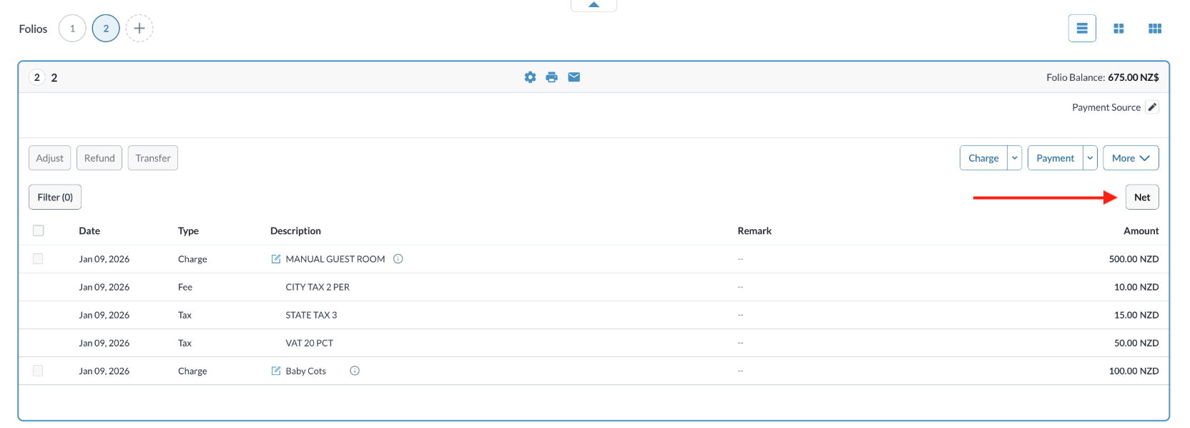Expand the Charge dropdown arrow
The image size is (1190, 428).
point(1014,158)
